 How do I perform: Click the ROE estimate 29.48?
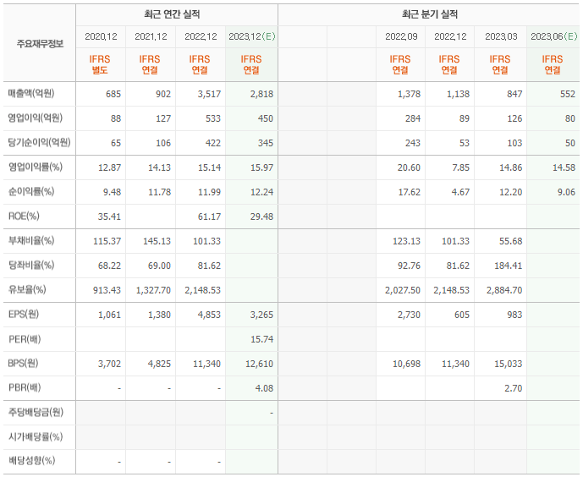click(261, 217)
